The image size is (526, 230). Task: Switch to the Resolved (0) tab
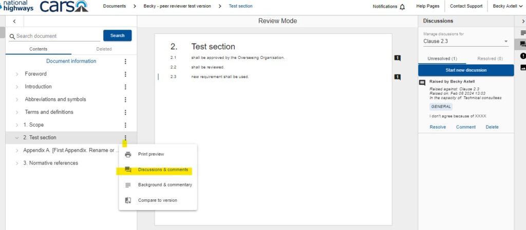click(x=490, y=59)
